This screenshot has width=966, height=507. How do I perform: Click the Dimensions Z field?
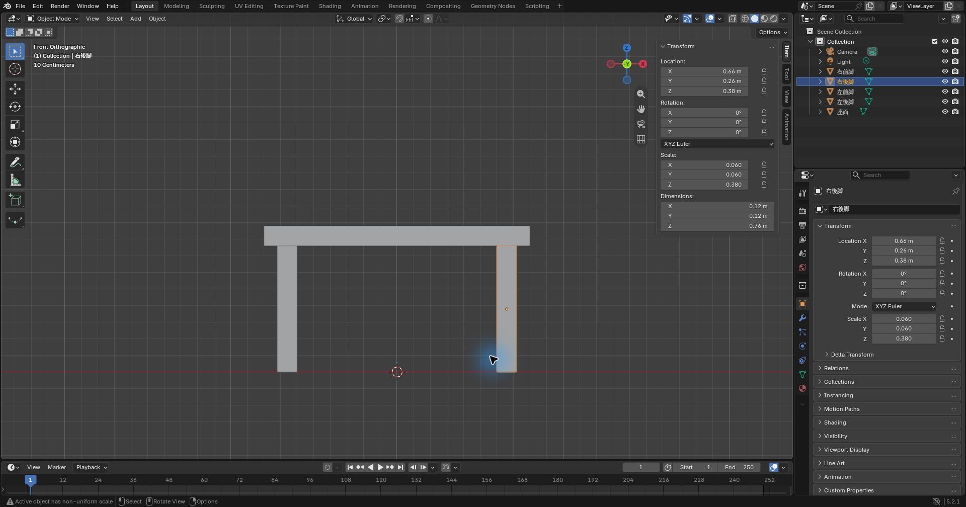click(717, 226)
